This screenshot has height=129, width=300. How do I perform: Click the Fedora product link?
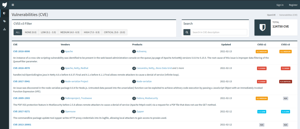point(140,98)
